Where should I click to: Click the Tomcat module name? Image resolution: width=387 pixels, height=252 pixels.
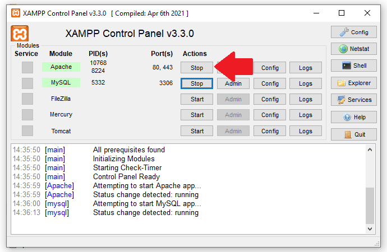click(x=61, y=131)
